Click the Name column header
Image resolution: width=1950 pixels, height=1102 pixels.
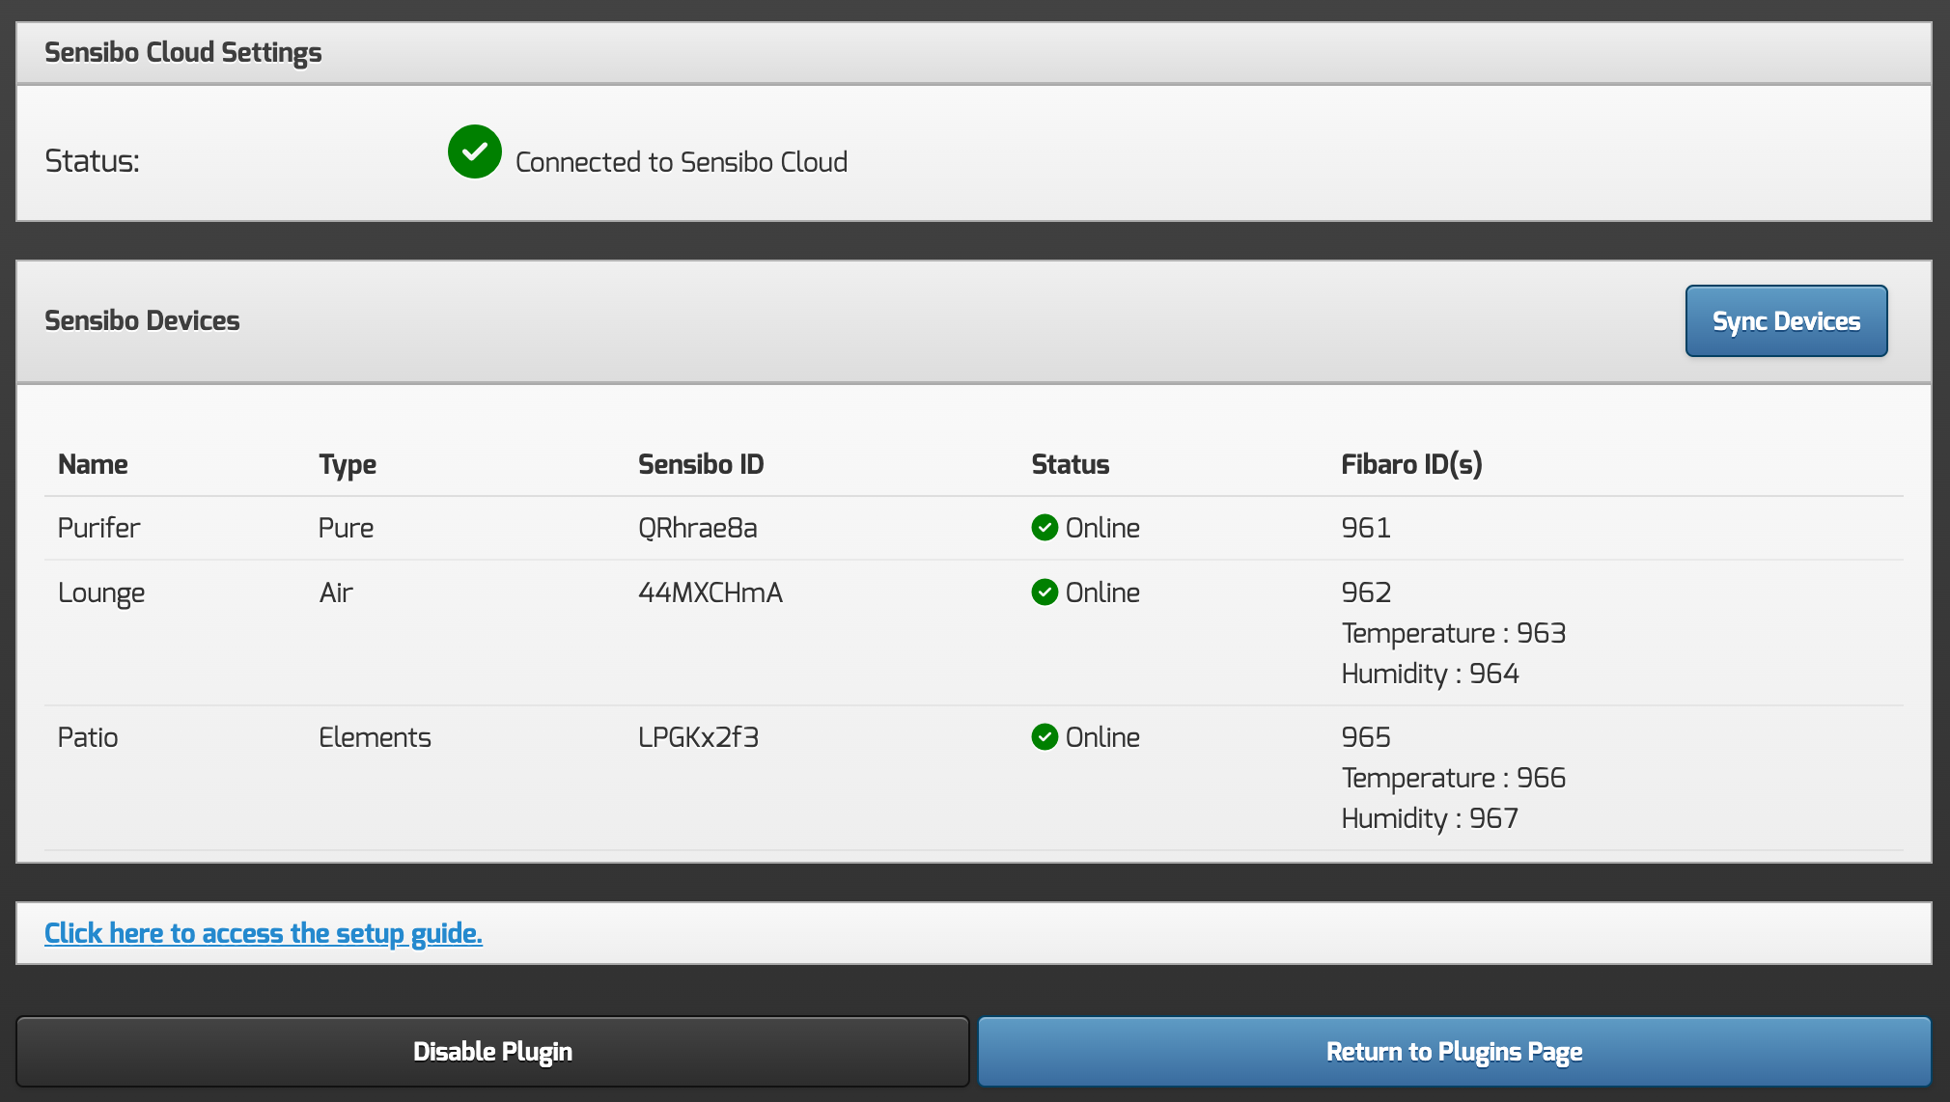[93, 464]
